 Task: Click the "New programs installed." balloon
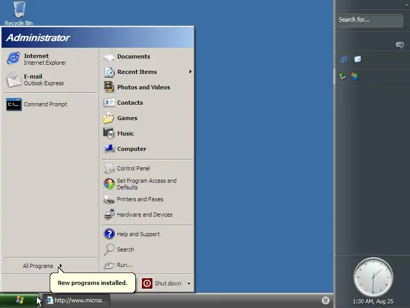click(x=93, y=283)
